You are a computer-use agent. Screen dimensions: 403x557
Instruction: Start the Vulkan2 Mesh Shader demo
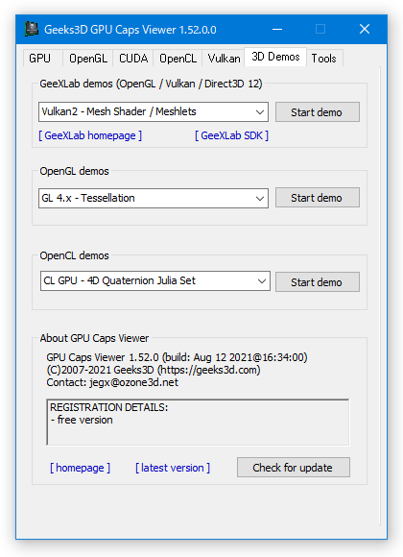(317, 112)
